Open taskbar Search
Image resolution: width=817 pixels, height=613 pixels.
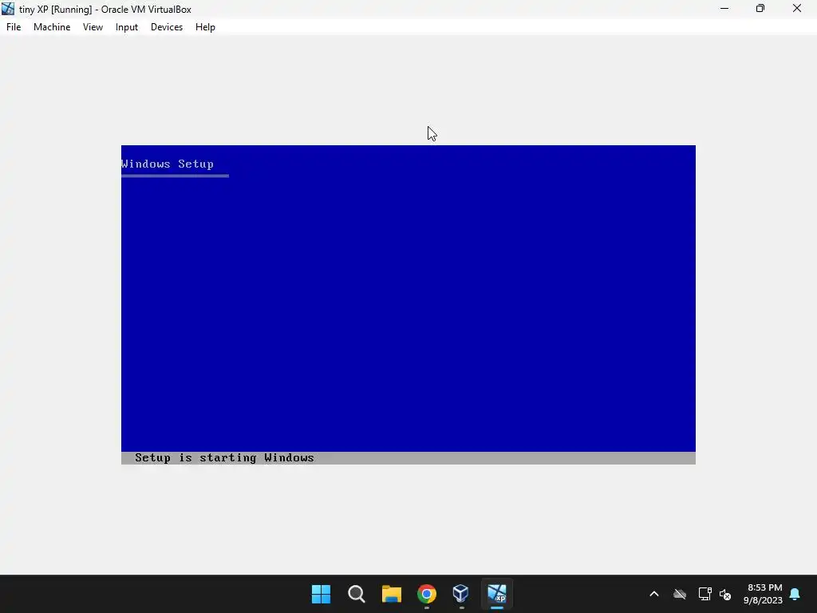click(x=357, y=594)
